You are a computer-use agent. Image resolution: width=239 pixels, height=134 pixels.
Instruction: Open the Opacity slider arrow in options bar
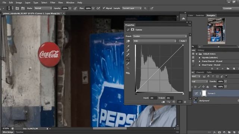coord(70,8)
